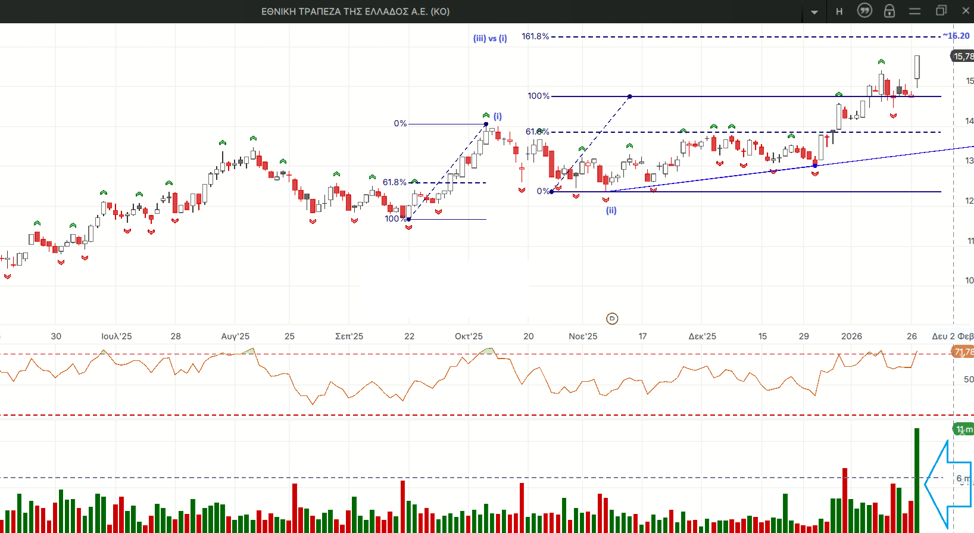
Task: Click the circled D dividend marker
Action: pos(612,319)
